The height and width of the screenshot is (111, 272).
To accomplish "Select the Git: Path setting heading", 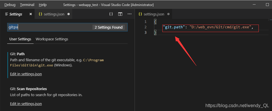I will (x=17, y=54).
